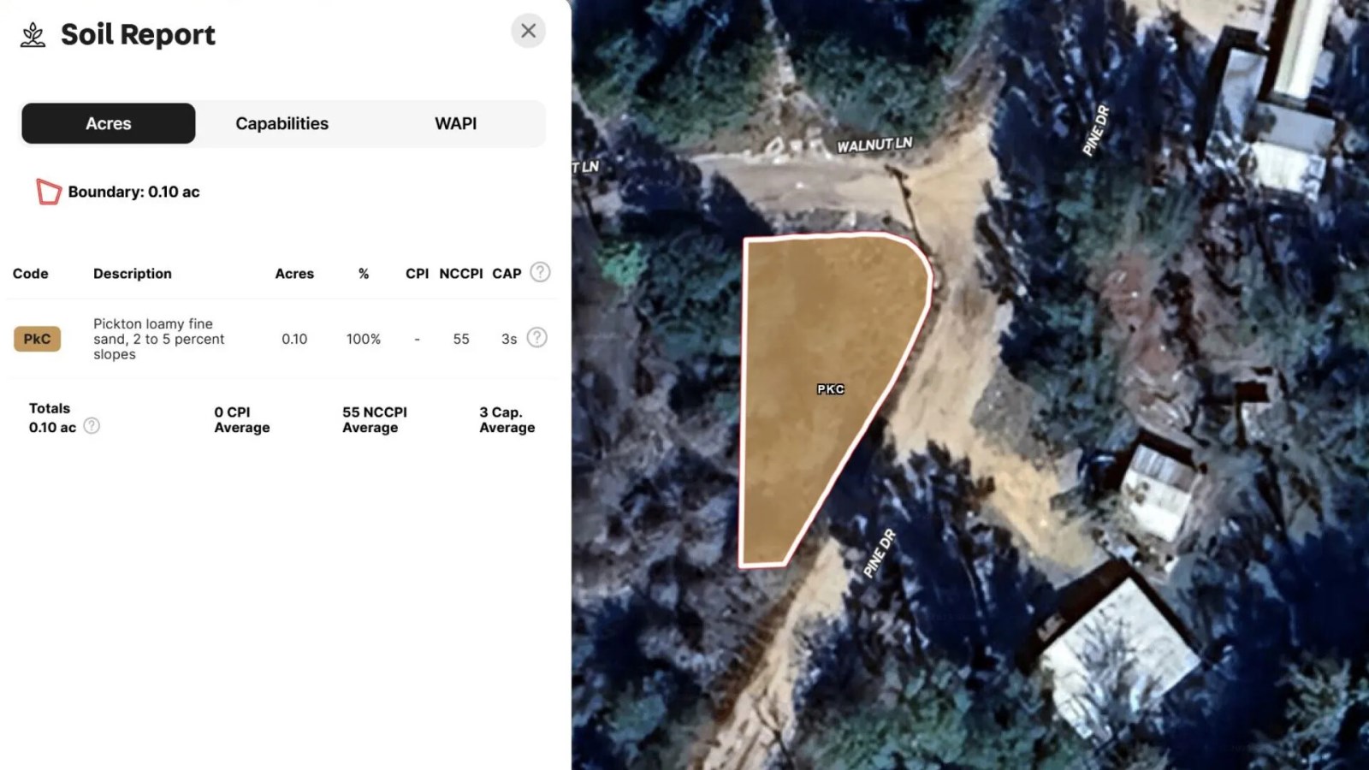Click help icon in the PkC soil row
The width and height of the screenshot is (1369, 770).
click(x=536, y=338)
